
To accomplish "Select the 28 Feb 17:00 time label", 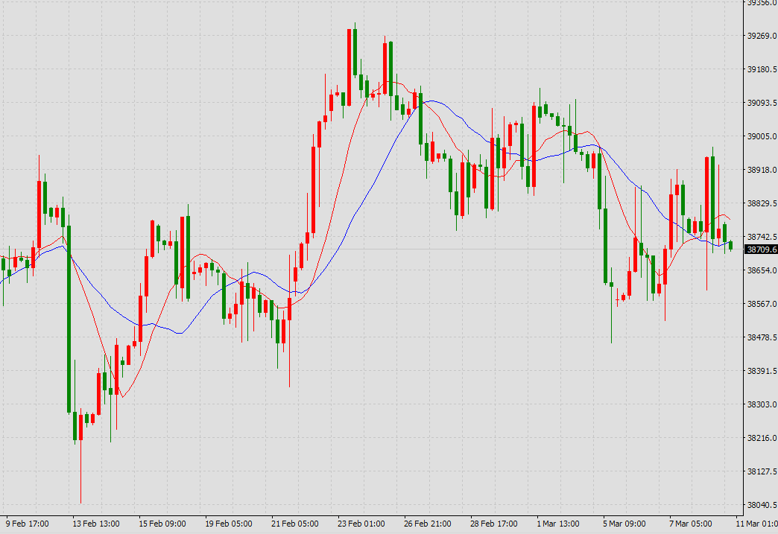I will pyautogui.click(x=493, y=524).
